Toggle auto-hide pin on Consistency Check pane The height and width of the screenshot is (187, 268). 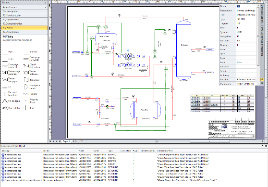[263, 146]
